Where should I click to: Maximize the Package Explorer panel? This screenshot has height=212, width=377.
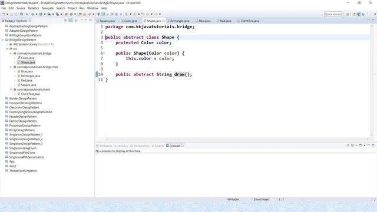coord(90,21)
